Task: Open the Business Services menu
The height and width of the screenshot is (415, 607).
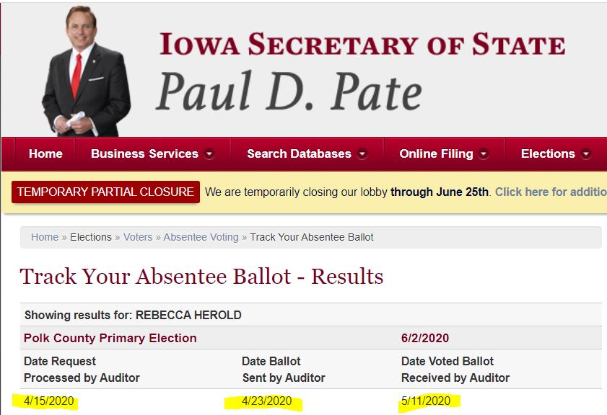Action: pos(144,153)
